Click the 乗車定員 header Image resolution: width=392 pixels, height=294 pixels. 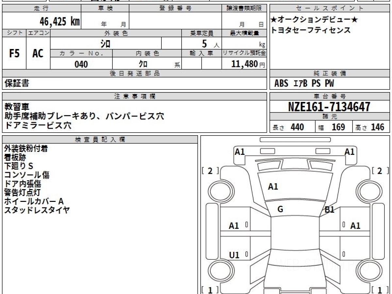(202, 33)
